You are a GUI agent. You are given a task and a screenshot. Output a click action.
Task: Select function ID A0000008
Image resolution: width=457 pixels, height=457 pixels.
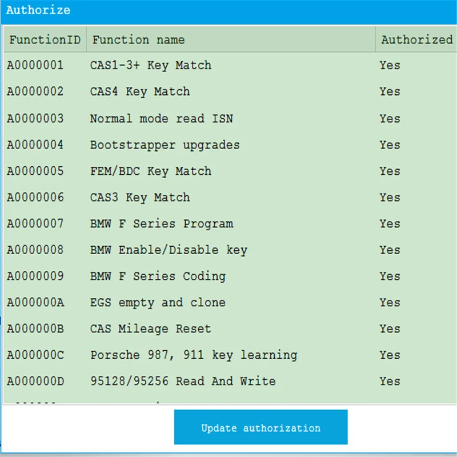(x=35, y=250)
